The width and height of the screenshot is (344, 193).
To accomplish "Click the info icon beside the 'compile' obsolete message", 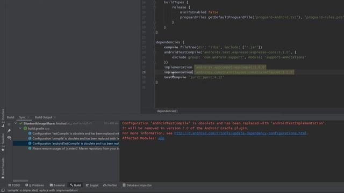I will click(x=30, y=138).
